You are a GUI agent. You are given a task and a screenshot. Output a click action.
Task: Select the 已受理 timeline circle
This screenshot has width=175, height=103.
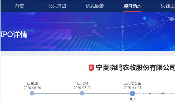(32, 93)
